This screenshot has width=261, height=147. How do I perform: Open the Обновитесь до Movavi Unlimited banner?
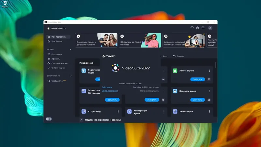(x=140, y=40)
